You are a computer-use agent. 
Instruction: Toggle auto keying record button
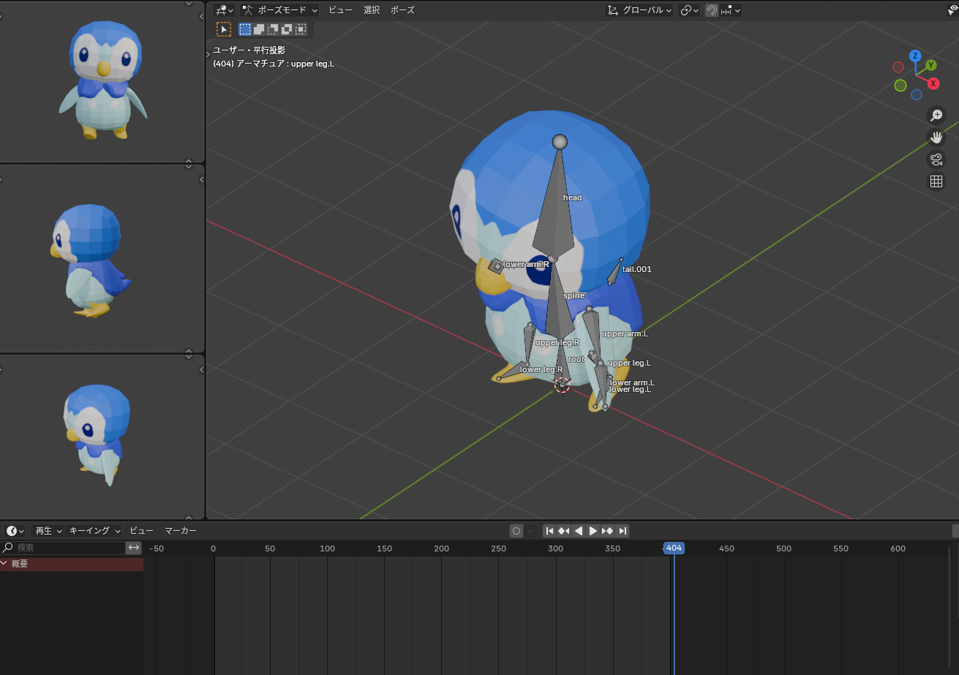tap(516, 531)
